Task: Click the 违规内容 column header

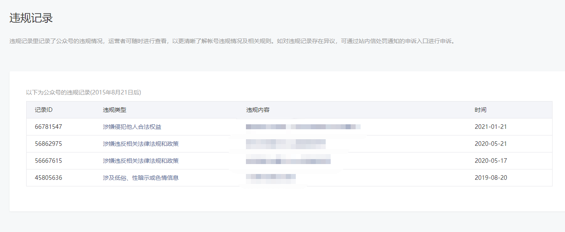Action: (258, 110)
